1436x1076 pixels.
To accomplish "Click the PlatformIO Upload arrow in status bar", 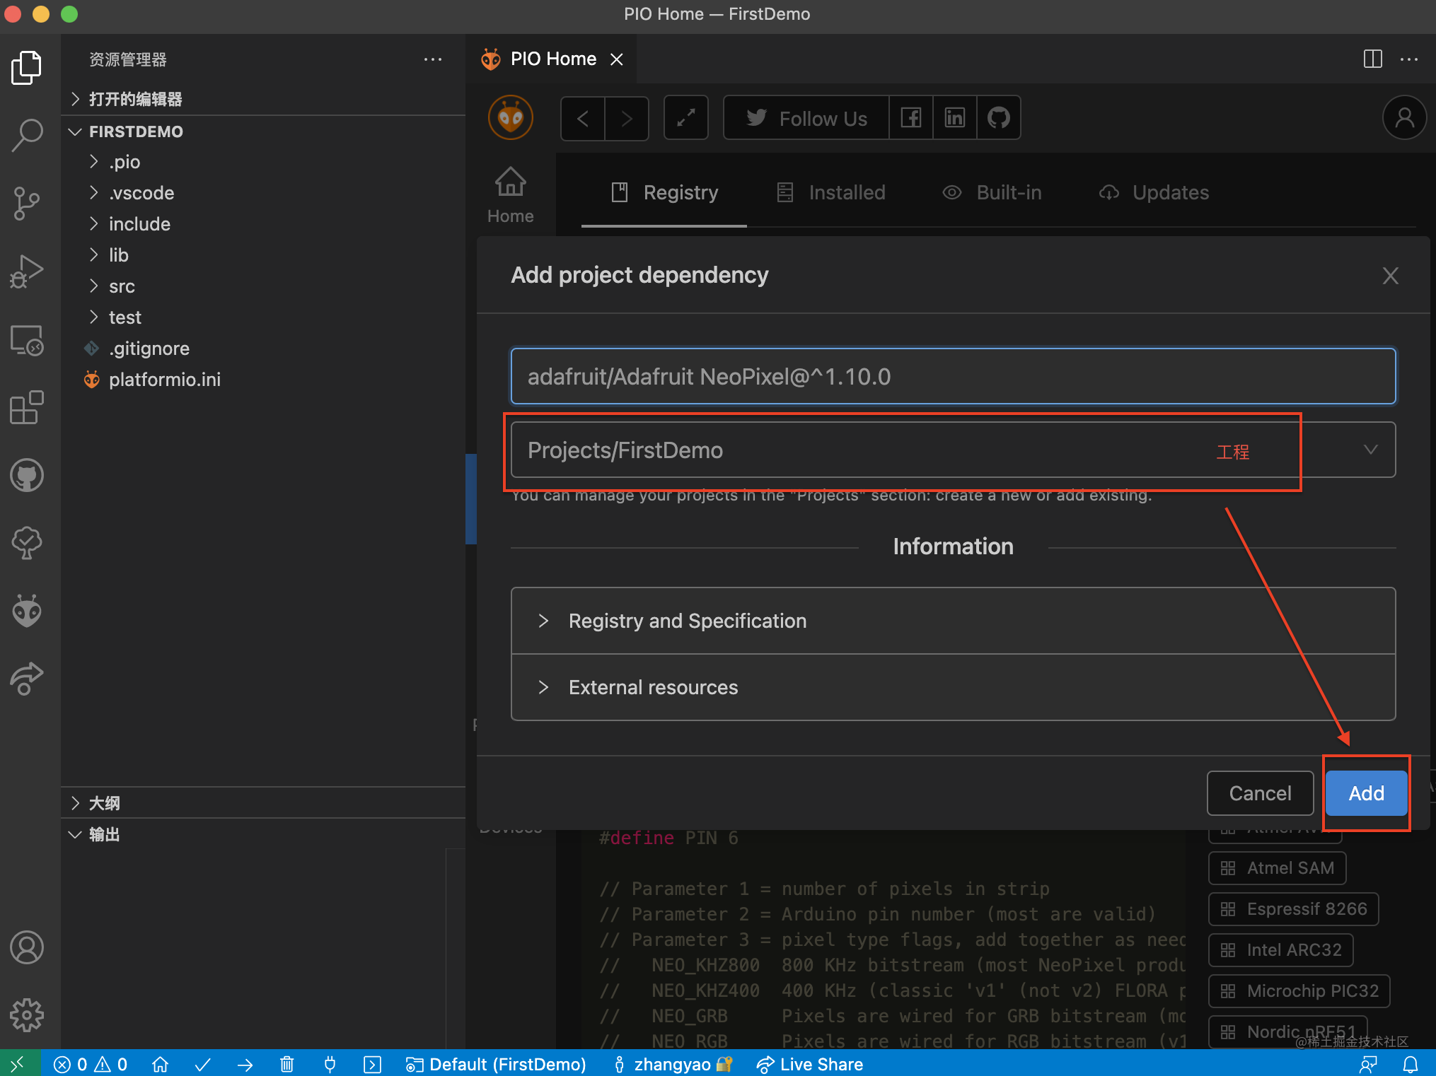I will (x=245, y=1065).
